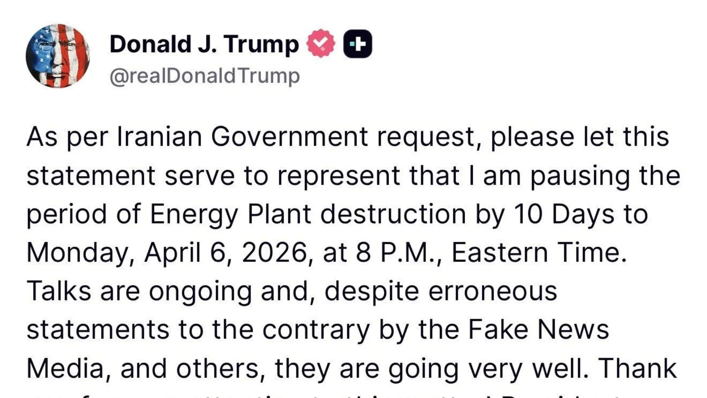The width and height of the screenshot is (707, 398).
Task: Click the word "statement" on the second line
Action: 91,176
